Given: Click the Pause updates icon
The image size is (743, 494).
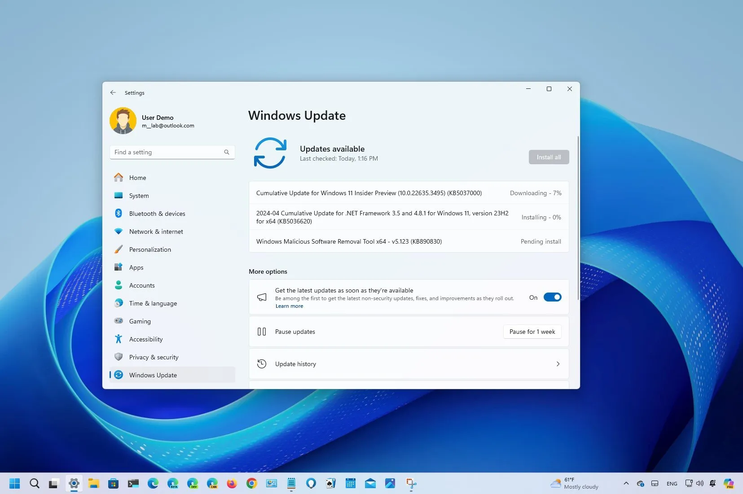Looking at the screenshot, I should coord(262,332).
